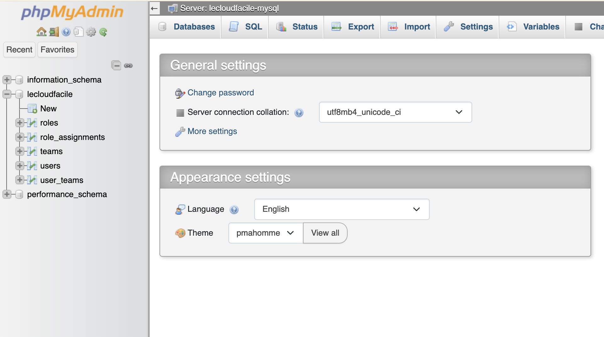
Task: Collapse the lecloudfacile database tree
Action: pyautogui.click(x=7, y=94)
